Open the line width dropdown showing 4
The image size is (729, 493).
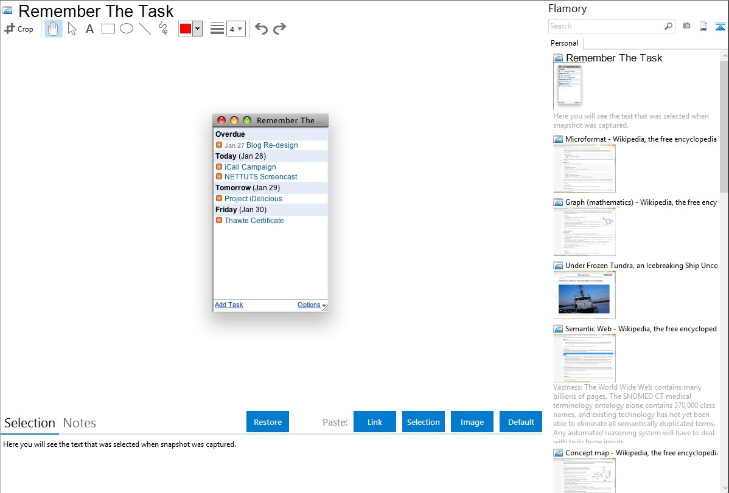235,29
